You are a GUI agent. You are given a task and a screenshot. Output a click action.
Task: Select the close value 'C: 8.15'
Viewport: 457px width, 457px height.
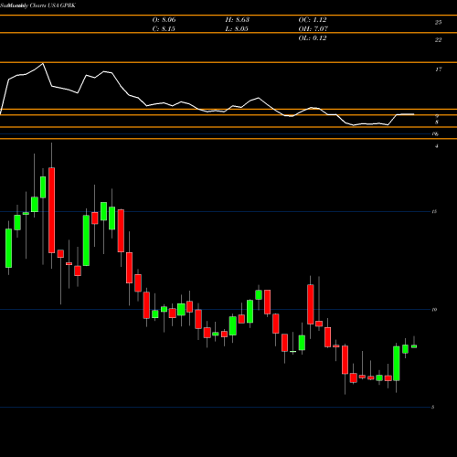tap(164, 29)
